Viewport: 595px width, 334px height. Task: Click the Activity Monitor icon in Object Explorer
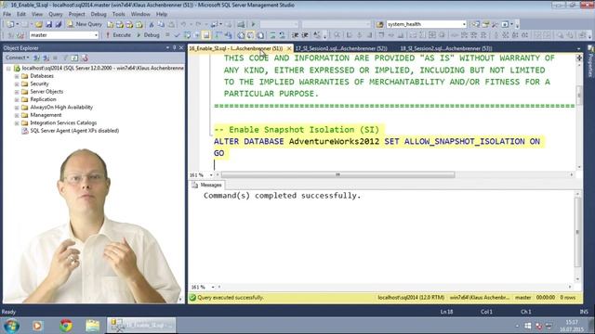85,58
